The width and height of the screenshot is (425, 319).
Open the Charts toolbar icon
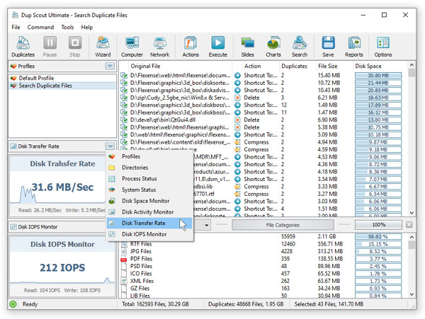[x=273, y=46]
